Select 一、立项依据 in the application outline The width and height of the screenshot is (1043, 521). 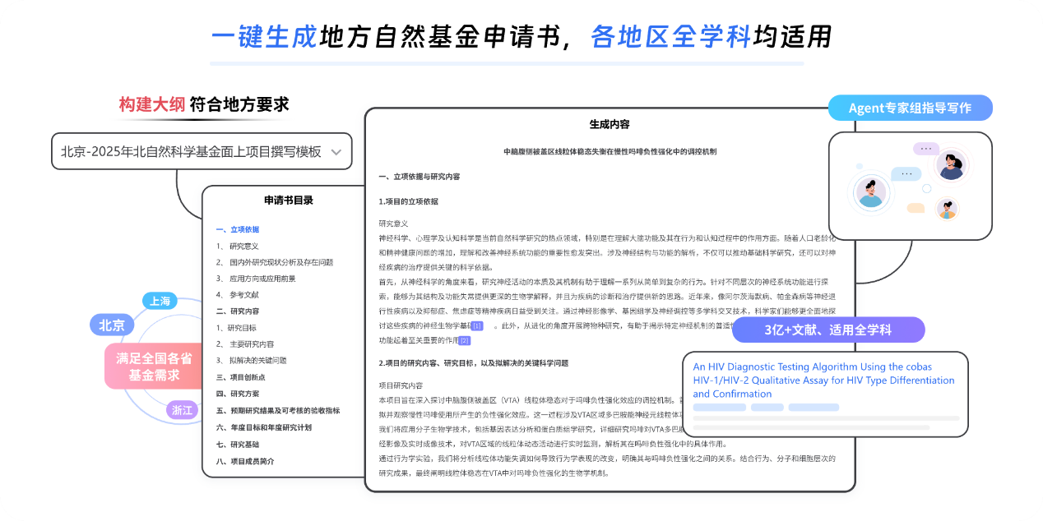pyautogui.click(x=238, y=229)
